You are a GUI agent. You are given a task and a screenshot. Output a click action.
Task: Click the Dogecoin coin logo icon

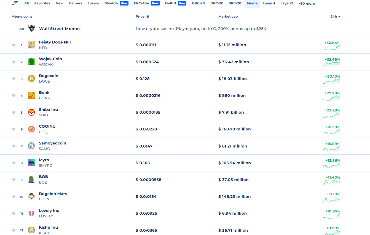coord(31,79)
